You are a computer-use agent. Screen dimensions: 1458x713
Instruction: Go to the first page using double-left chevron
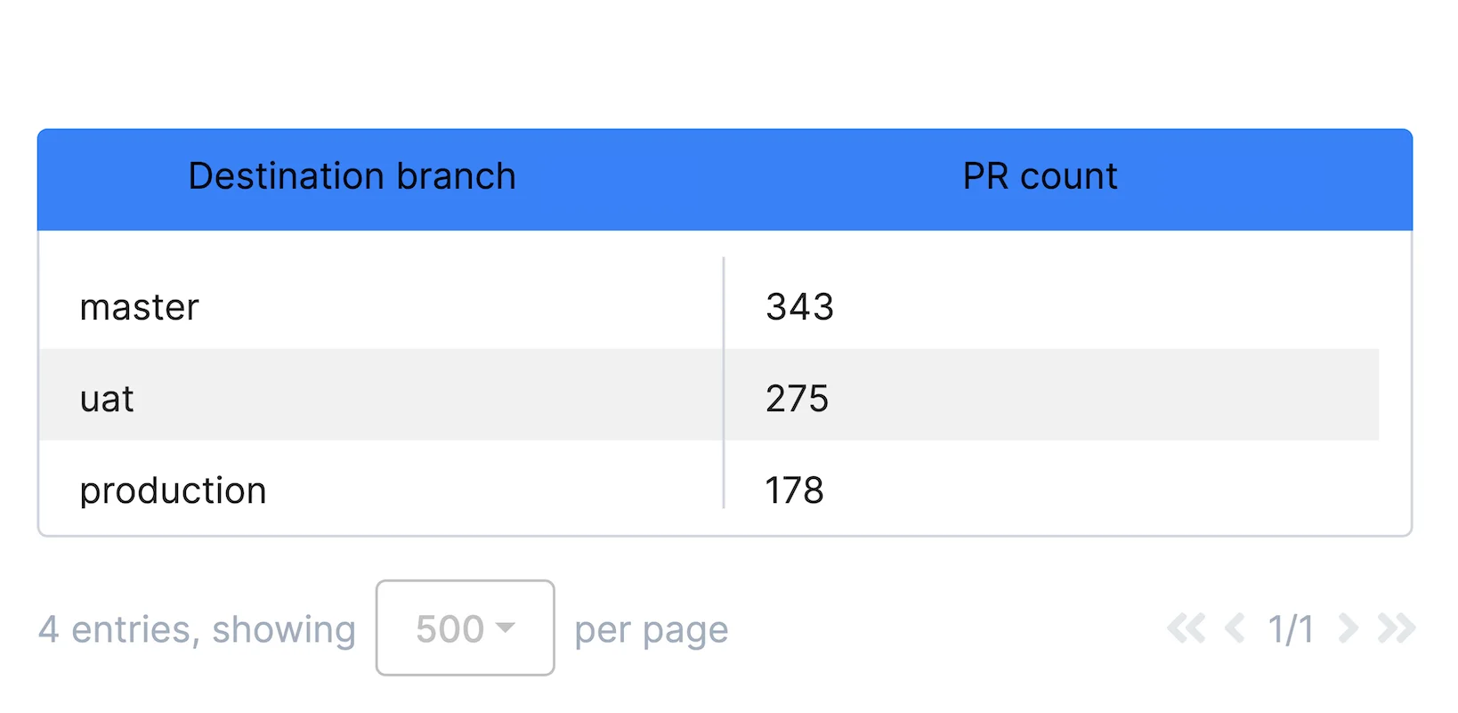click(x=1186, y=629)
